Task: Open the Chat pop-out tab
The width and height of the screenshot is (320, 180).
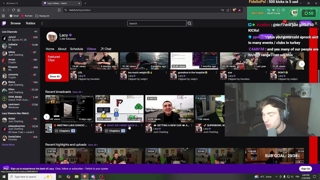Action: [x=106, y=49]
